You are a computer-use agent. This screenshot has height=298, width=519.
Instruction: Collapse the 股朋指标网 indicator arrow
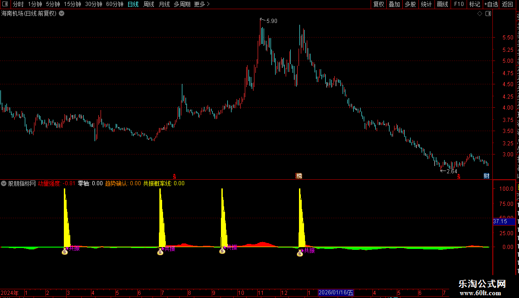(x=4, y=183)
